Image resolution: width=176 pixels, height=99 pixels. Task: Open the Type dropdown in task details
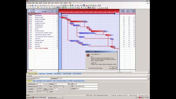pos(63,86)
